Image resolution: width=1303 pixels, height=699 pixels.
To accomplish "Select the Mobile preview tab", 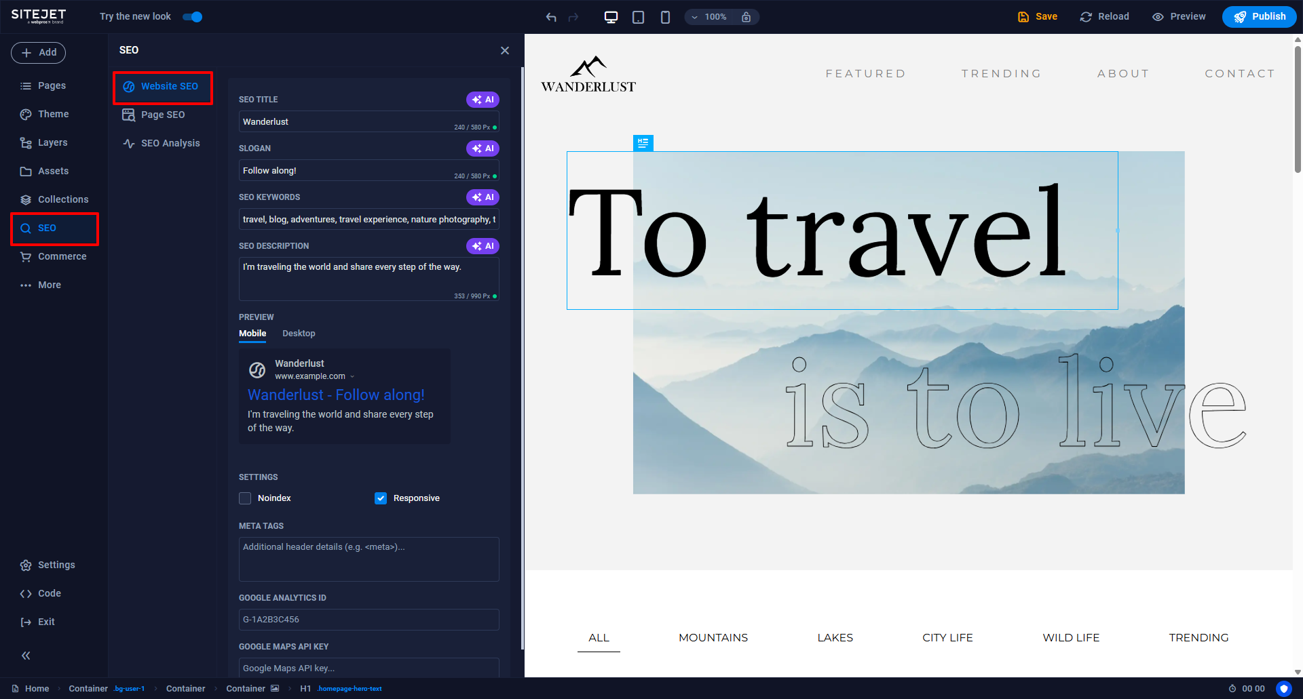I will click(252, 334).
